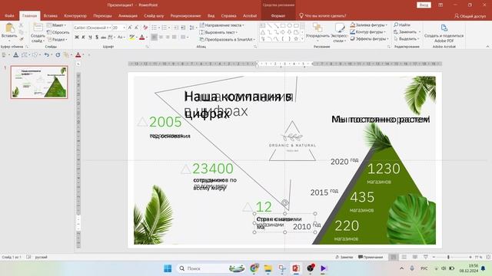Click Windows taskbar Поиск search box
Image resolution: width=492 pixels, height=276 pixels.
pos(211,268)
